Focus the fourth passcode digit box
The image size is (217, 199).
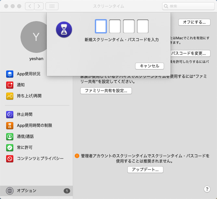143,26
